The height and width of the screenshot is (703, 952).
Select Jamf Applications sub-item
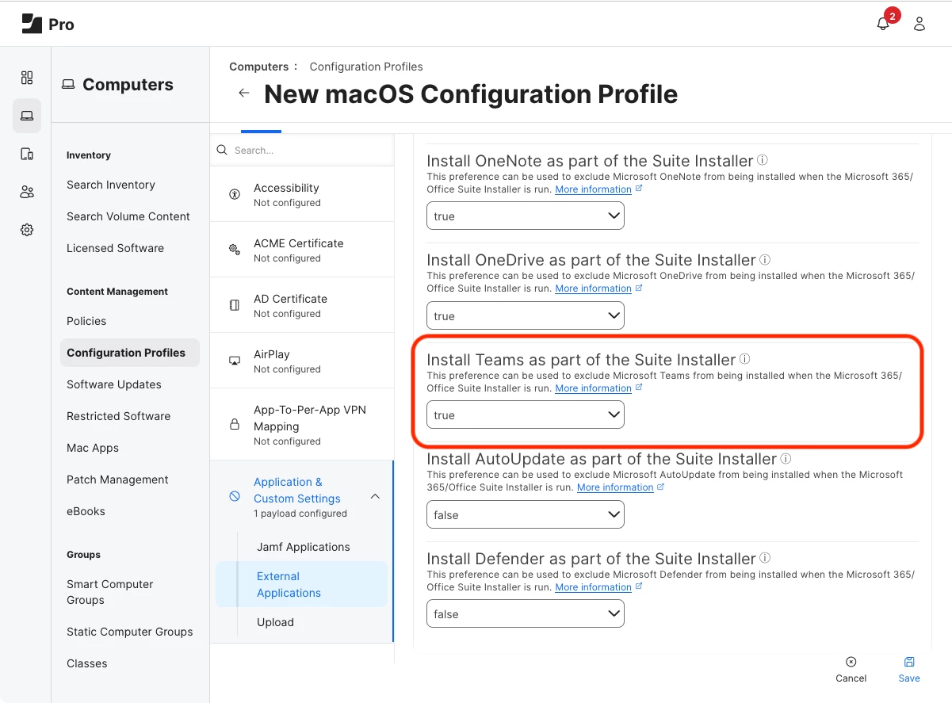(304, 547)
